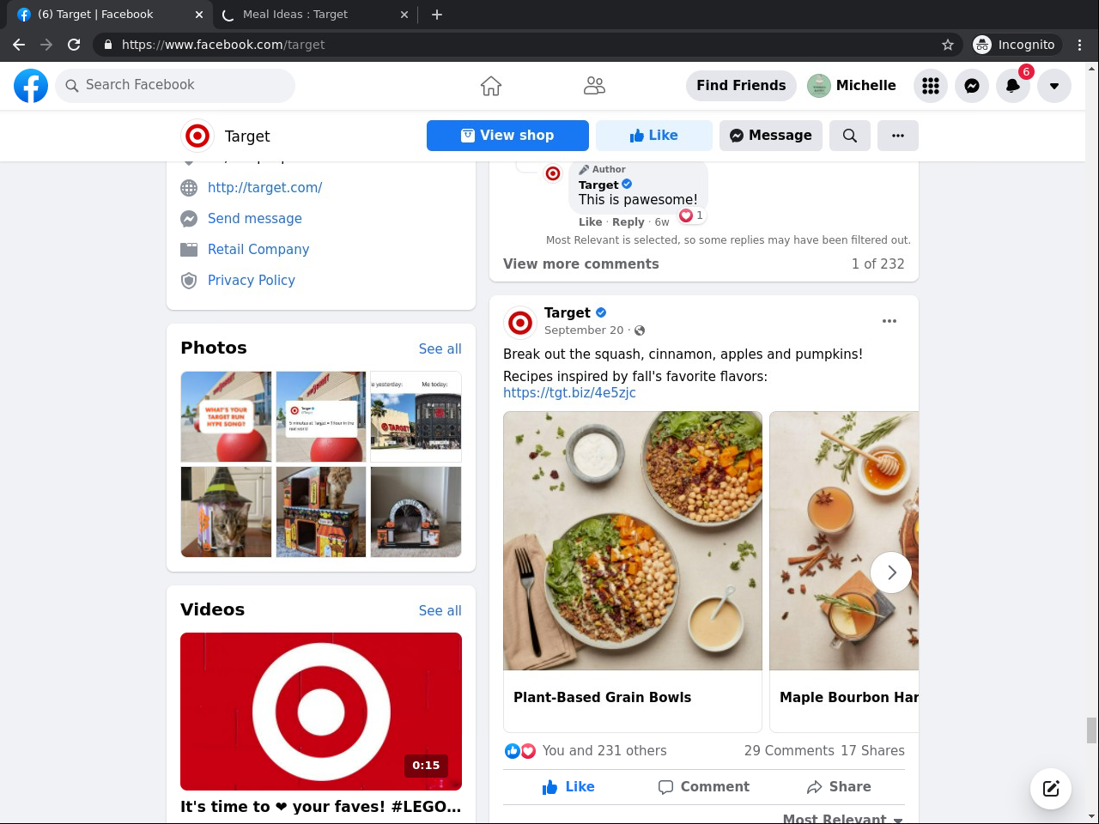This screenshot has width=1099, height=824.
Task: Play the Target bullseye LEGO video
Action: click(x=321, y=712)
